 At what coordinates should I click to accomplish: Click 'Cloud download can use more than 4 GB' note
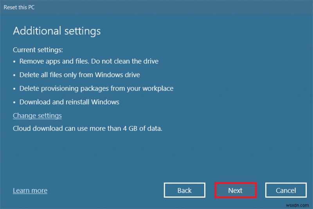(88, 128)
